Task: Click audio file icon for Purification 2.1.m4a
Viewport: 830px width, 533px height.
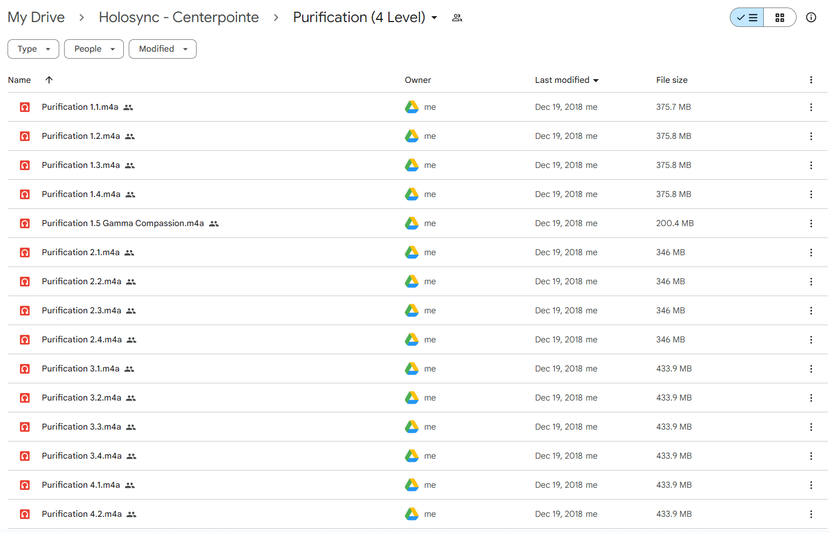Action: click(25, 253)
